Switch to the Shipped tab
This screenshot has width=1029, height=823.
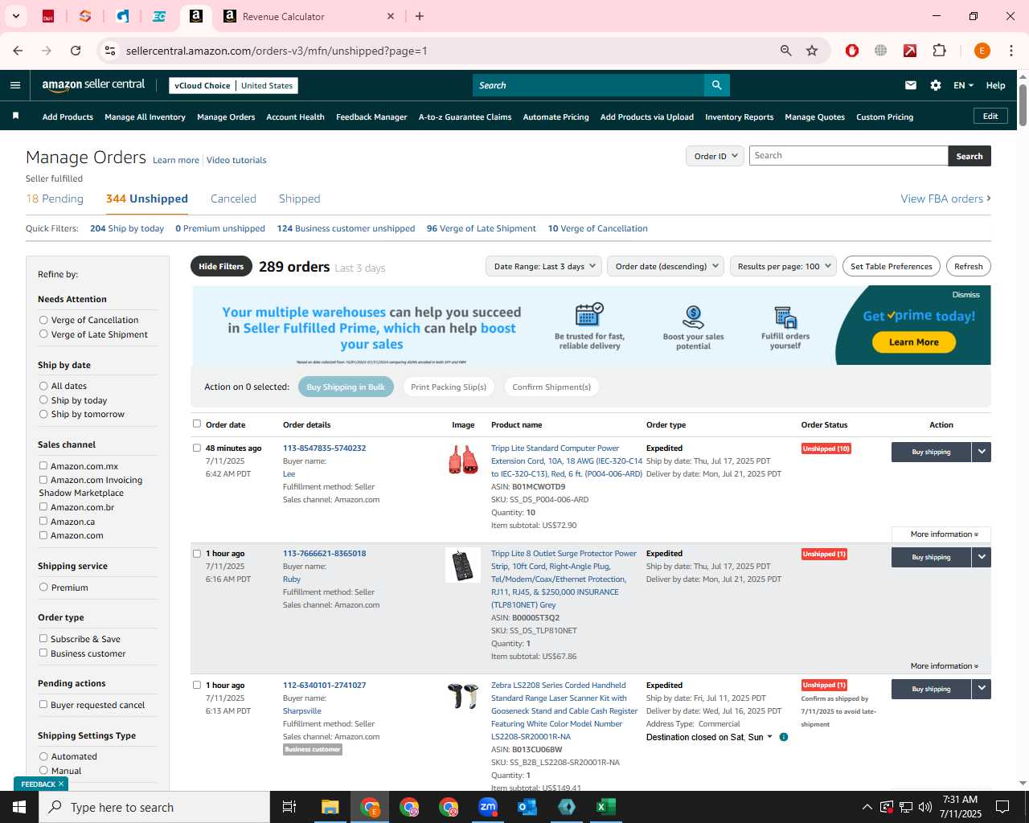coord(300,199)
